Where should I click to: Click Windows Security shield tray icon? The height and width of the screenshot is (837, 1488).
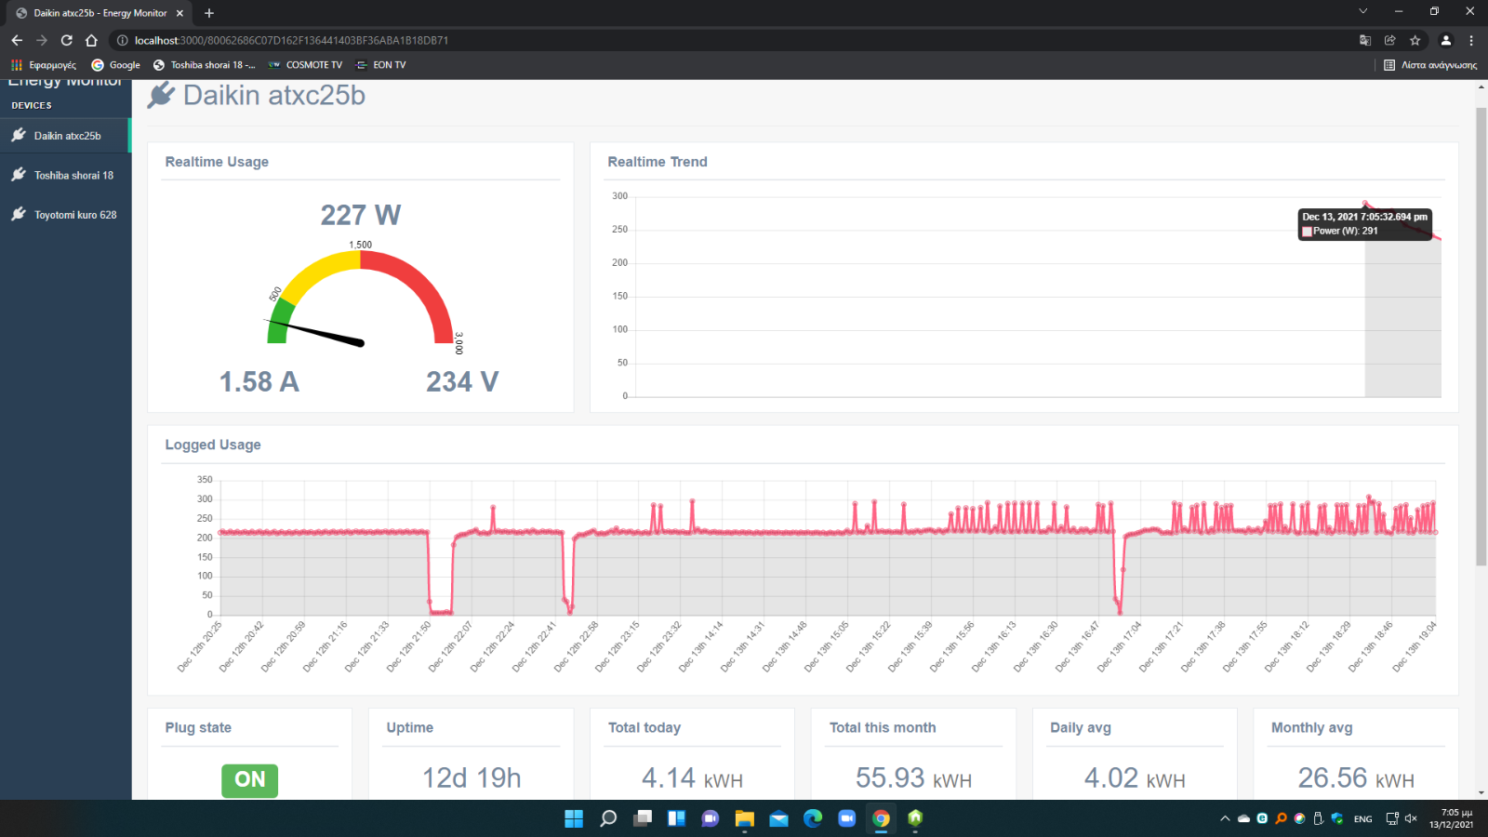(1336, 818)
